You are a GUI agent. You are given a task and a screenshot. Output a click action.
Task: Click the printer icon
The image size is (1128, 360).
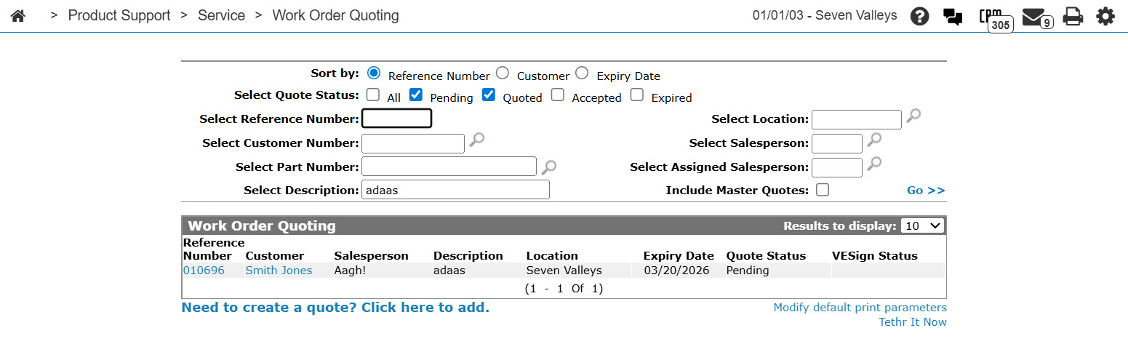[1073, 16]
